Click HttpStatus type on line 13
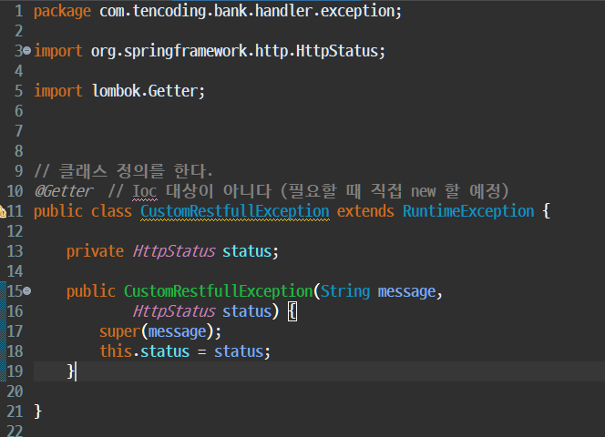Viewport: 605px width, 437px height. click(174, 251)
